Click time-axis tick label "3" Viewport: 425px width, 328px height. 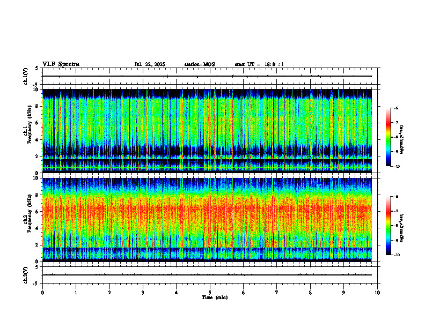coord(143,293)
